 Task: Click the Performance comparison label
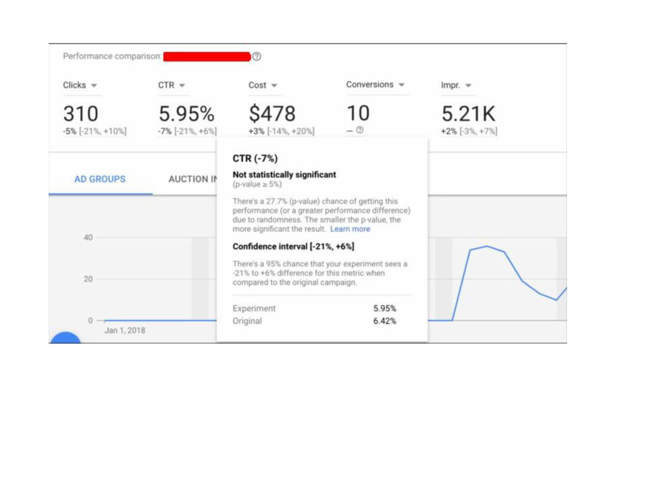pyautogui.click(x=112, y=56)
